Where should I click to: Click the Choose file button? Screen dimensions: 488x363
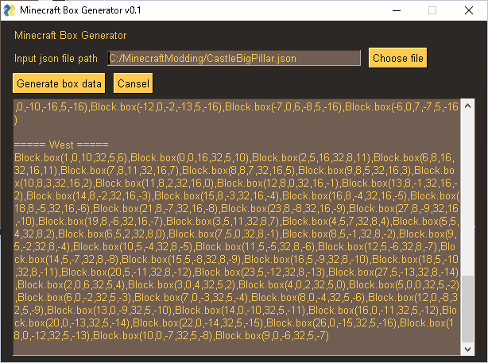397,58
